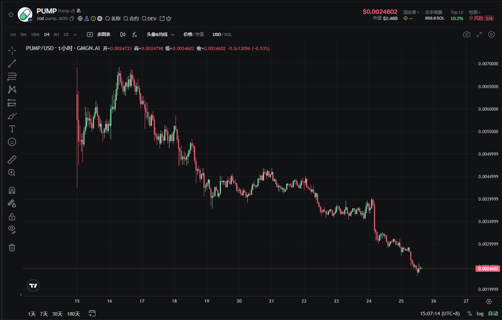
Task: Select the crosshair cursor tool
Action: pyautogui.click(x=12, y=50)
